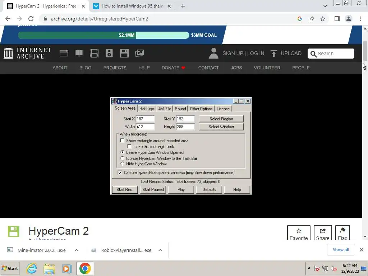This screenshot has width=368, height=276.
Task: Switch to the Other Options tab
Action: tap(201, 109)
